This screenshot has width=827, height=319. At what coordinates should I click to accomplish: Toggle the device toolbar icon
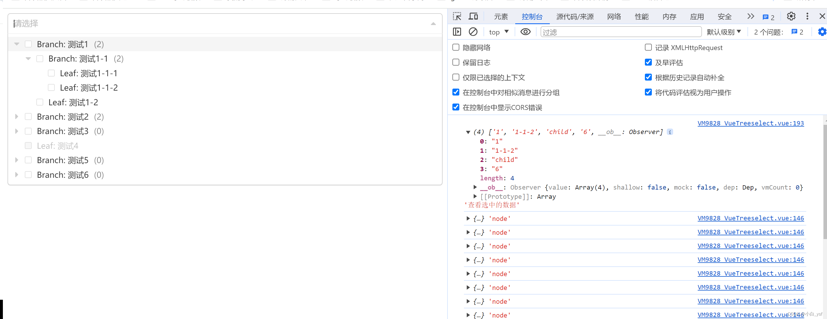pos(473,16)
